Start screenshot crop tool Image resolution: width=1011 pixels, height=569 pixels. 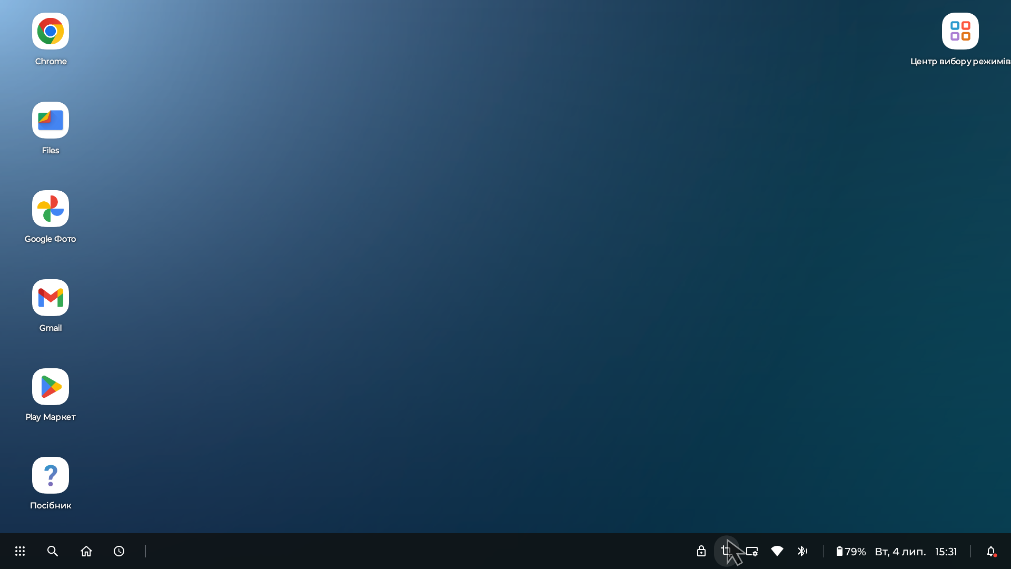coord(726,551)
